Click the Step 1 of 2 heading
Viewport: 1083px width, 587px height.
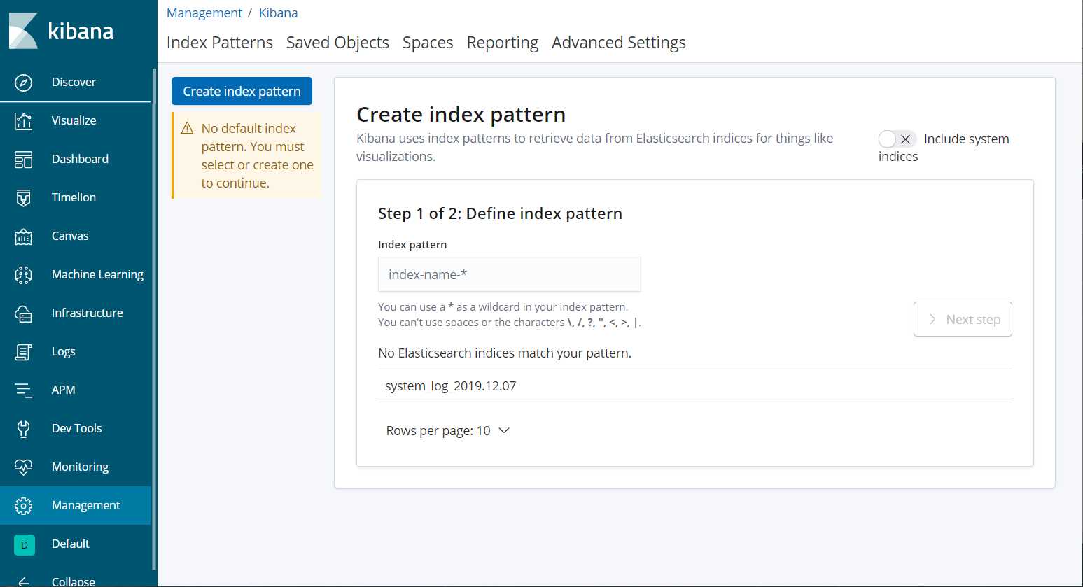pos(500,213)
